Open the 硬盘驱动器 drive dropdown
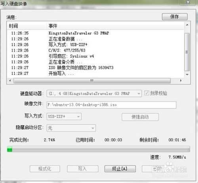The width and height of the screenshot is (198, 183). tap(94, 93)
